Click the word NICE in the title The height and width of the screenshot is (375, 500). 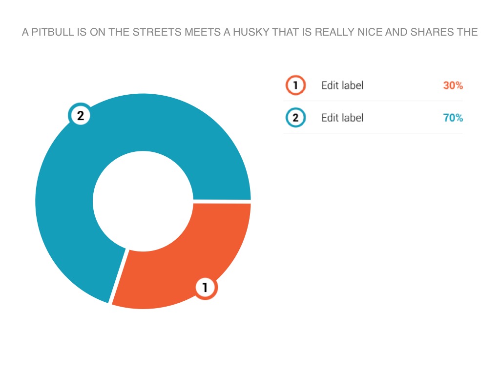(x=371, y=33)
